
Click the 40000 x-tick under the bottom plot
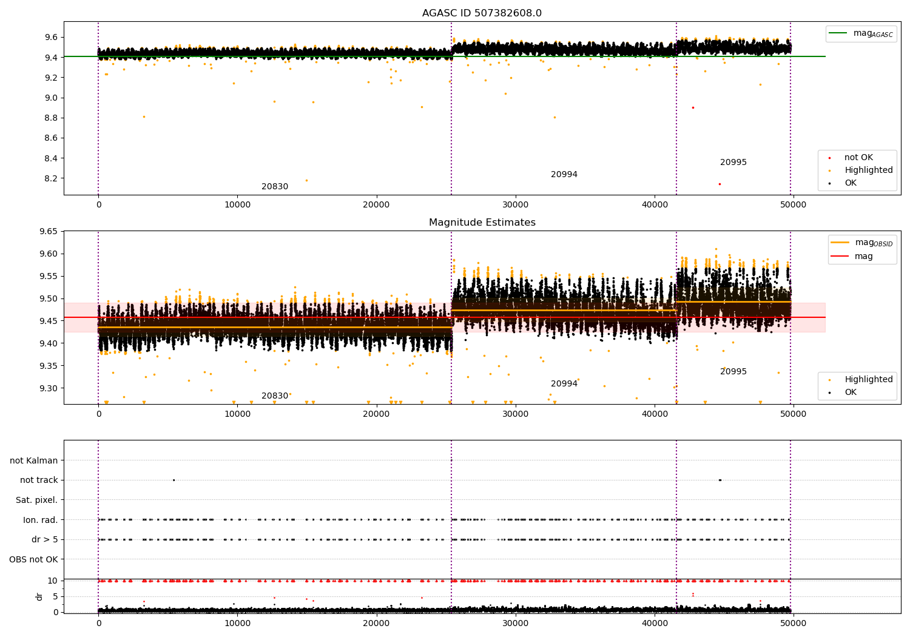[x=655, y=624]
